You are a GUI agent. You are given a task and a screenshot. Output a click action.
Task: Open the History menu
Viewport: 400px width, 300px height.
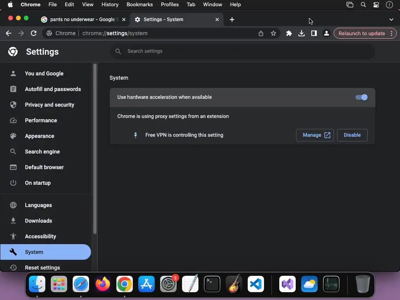[x=110, y=5]
